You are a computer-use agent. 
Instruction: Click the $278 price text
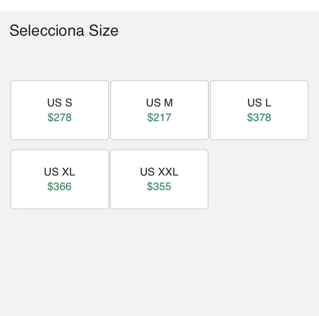tap(60, 117)
